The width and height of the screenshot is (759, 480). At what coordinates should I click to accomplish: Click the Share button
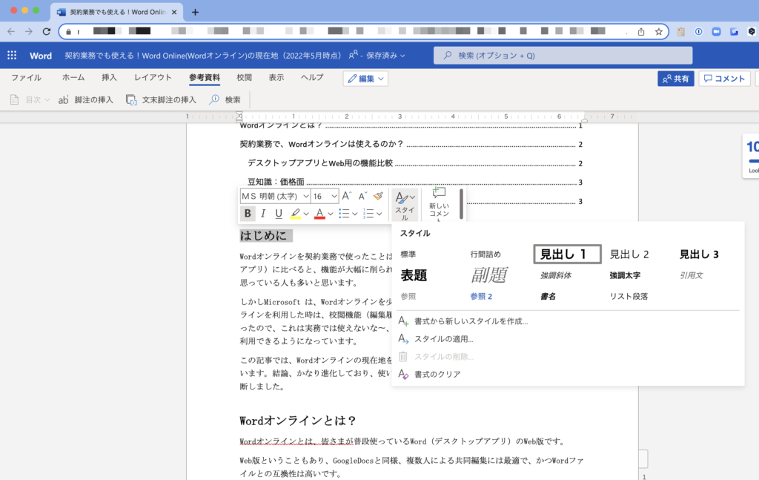(675, 79)
